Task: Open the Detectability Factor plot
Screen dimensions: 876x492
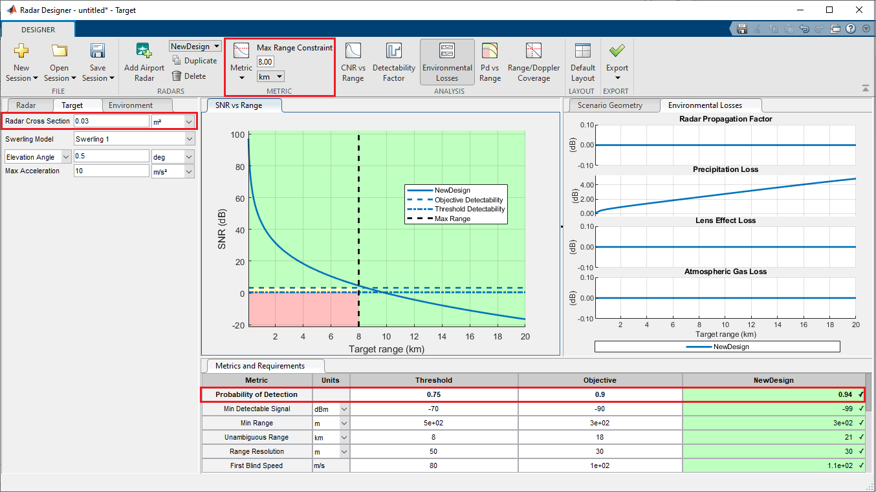Action: point(393,52)
